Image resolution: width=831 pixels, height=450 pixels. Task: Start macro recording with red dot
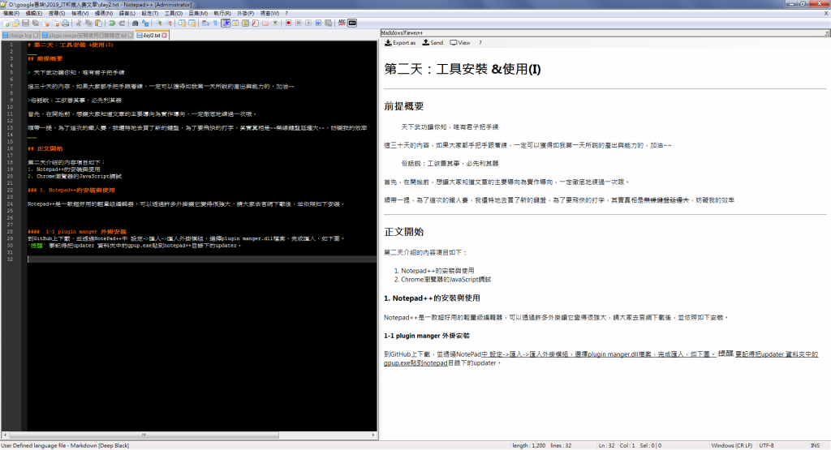click(288, 24)
